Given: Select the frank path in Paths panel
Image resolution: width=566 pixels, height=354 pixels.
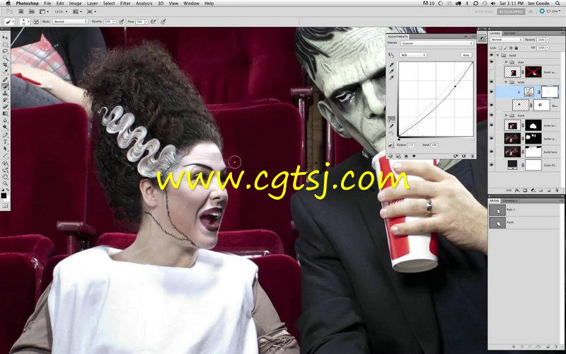Looking at the screenshot, I should 525,222.
